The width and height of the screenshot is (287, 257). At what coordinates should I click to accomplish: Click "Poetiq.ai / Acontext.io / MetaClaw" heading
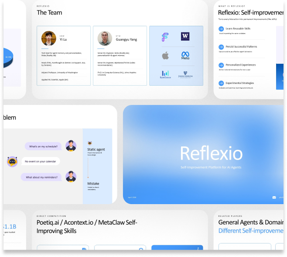(87, 227)
